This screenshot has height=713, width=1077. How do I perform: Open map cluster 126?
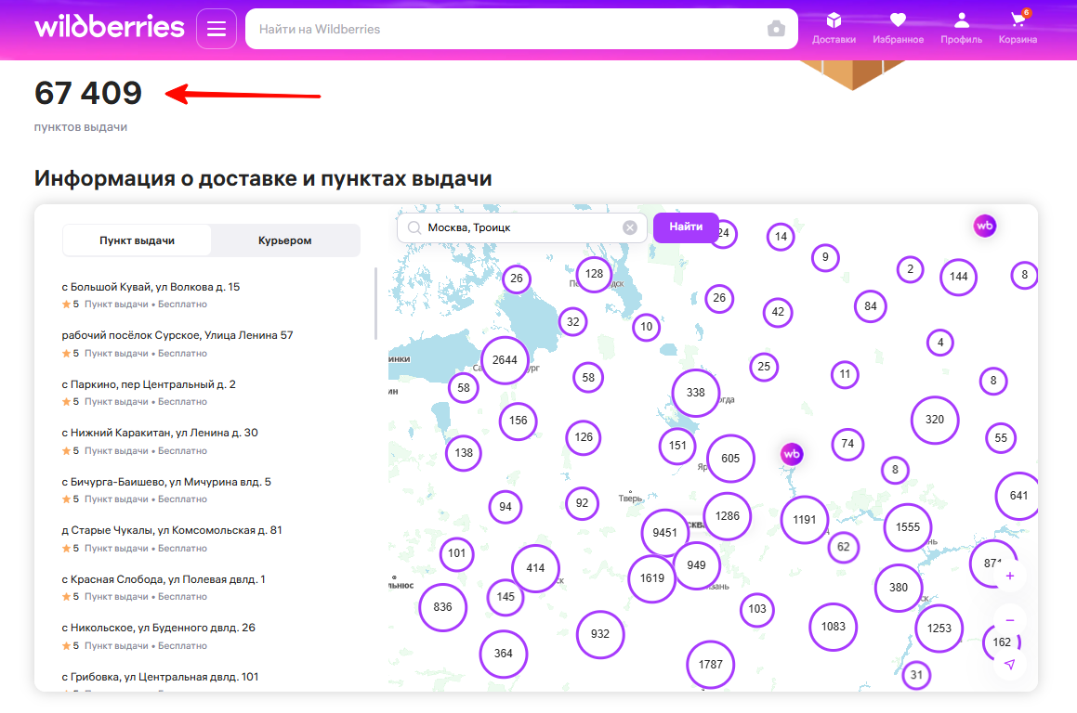[x=584, y=437]
